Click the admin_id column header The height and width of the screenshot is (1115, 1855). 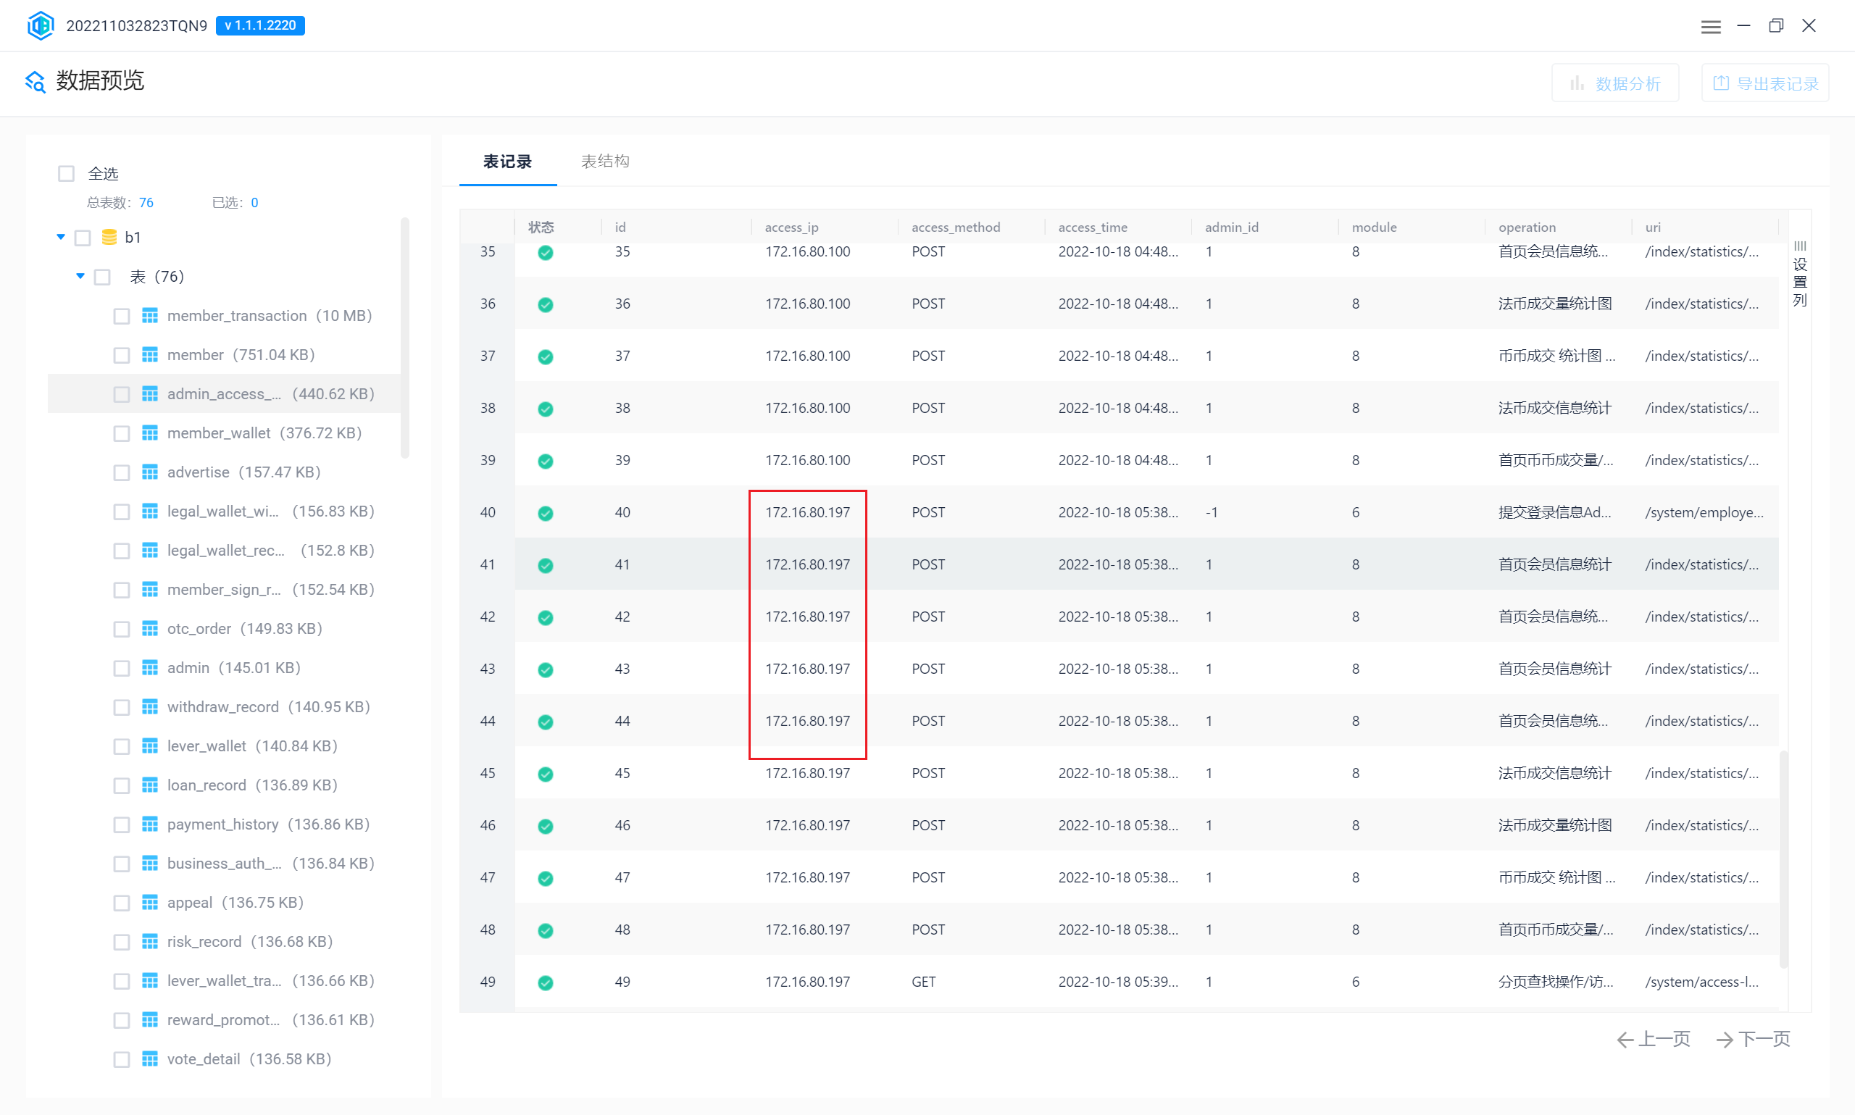click(1231, 227)
